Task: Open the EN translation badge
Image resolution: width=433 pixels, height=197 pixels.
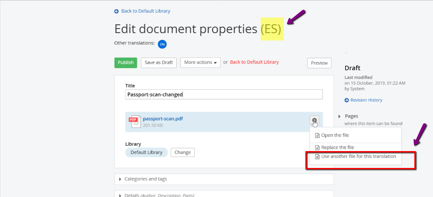Action: pos(163,44)
